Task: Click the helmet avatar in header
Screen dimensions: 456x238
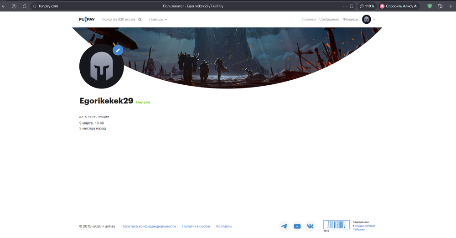Action: pyautogui.click(x=367, y=19)
